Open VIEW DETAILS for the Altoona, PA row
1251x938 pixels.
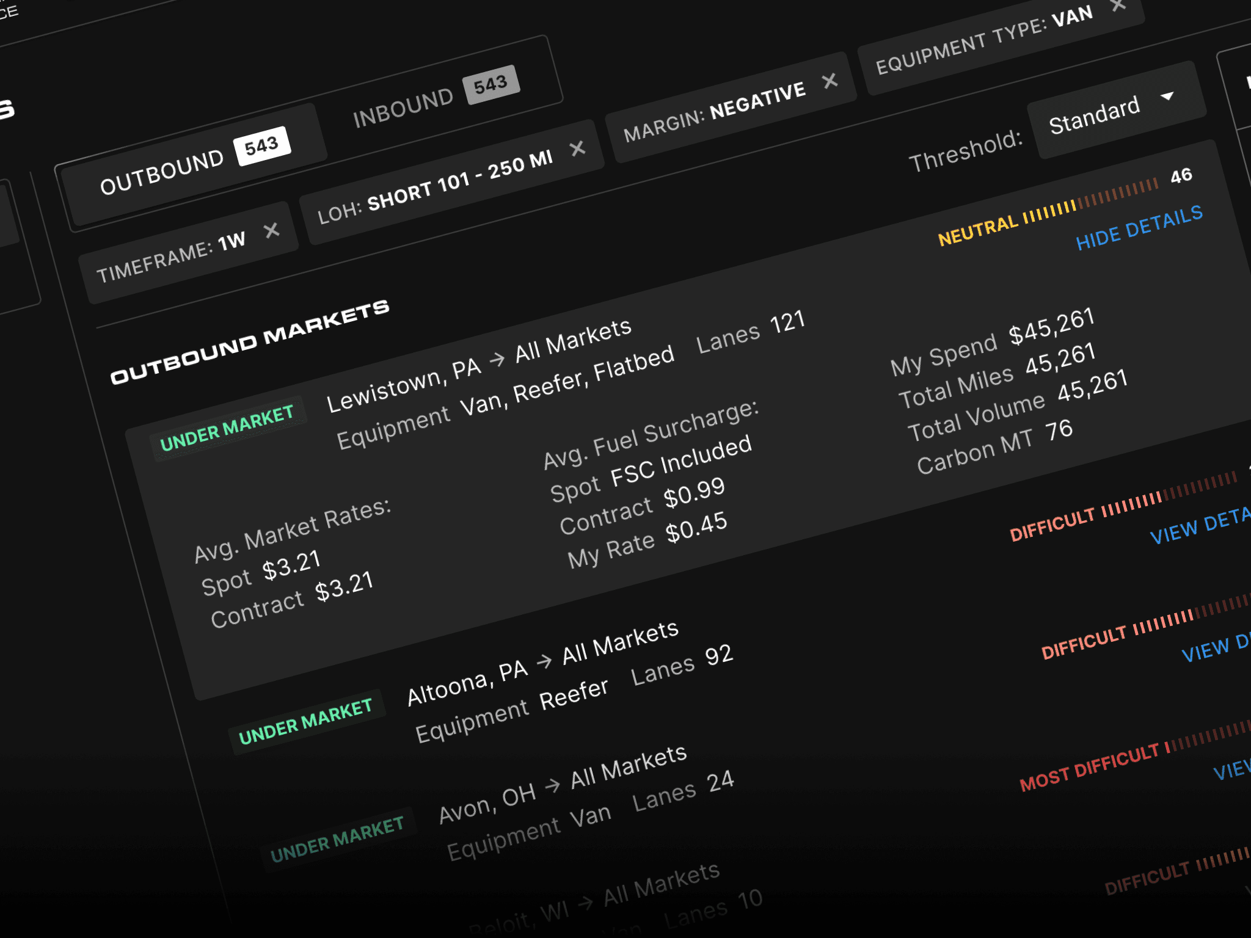1200,525
